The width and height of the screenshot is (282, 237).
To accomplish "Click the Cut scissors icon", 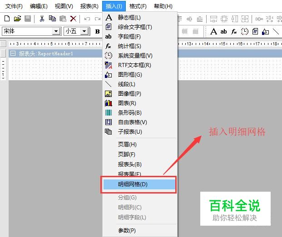I will tap(42, 19).
